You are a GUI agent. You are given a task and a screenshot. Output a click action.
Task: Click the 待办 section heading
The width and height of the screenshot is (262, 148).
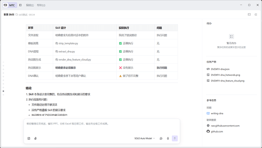(209, 23)
